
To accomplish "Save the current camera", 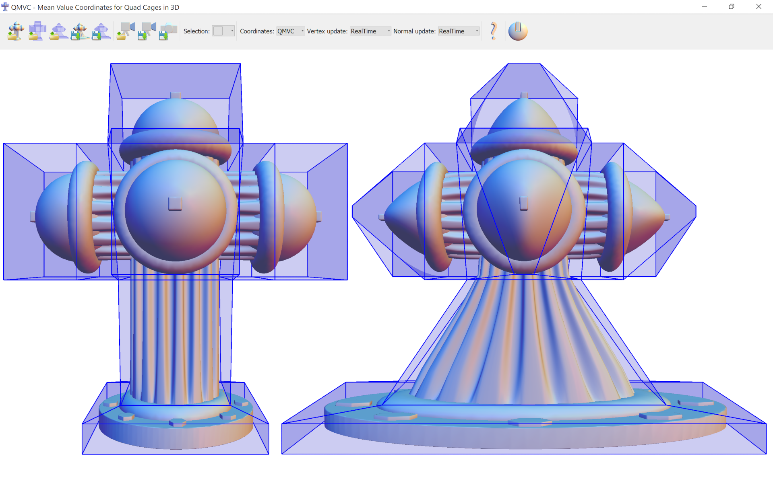I will (147, 31).
